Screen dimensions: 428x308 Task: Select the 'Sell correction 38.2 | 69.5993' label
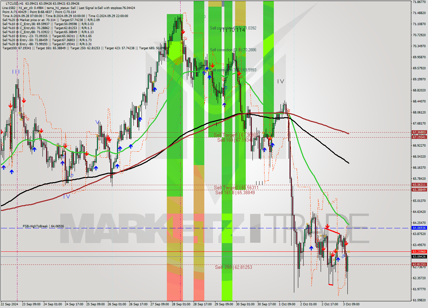(233, 70)
